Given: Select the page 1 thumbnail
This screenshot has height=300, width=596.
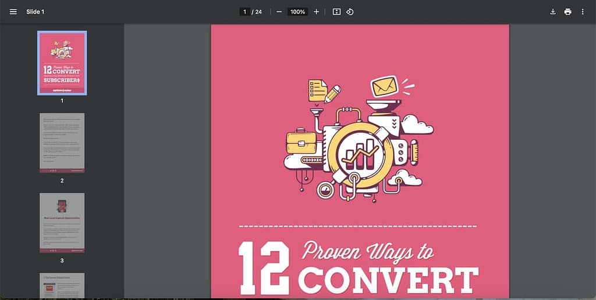Looking at the screenshot, I should point(62,63).
